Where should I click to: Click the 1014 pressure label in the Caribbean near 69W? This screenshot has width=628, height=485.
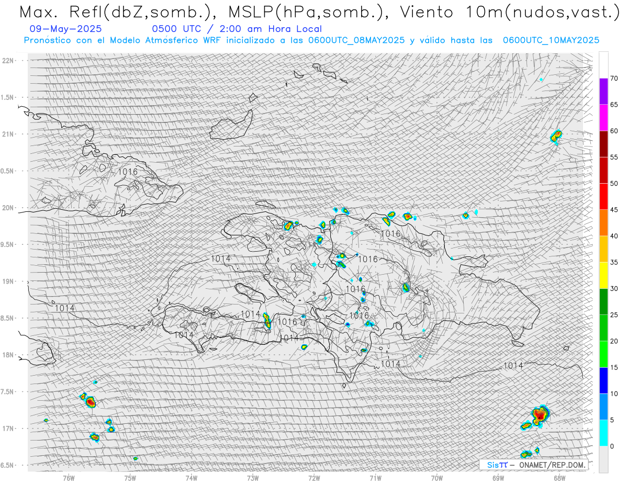[513, 366]
